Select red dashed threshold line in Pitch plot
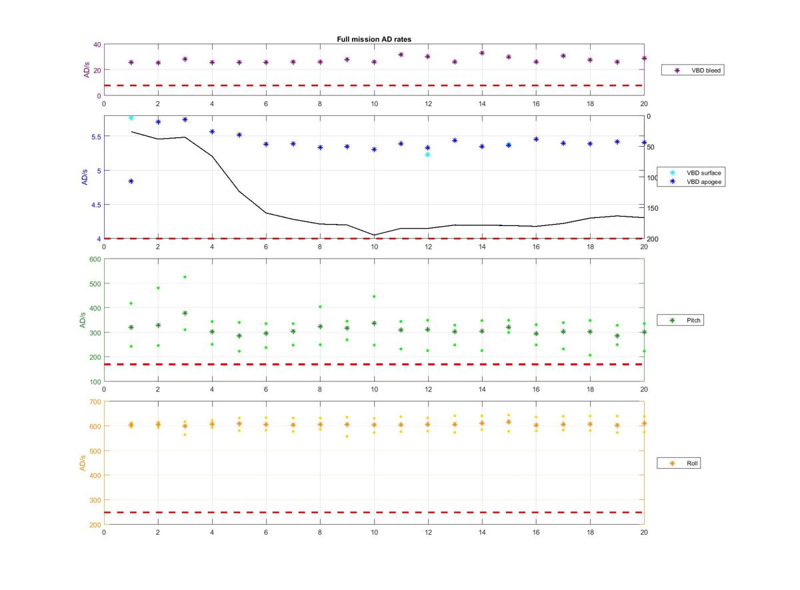 [374, 365]
